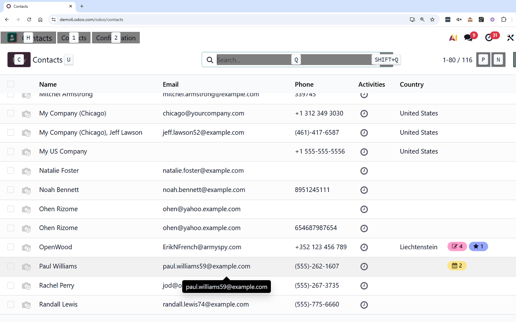Select checkbox for Jeff Lawson row
The image size is (516, 322).
(x=11, y=132)
